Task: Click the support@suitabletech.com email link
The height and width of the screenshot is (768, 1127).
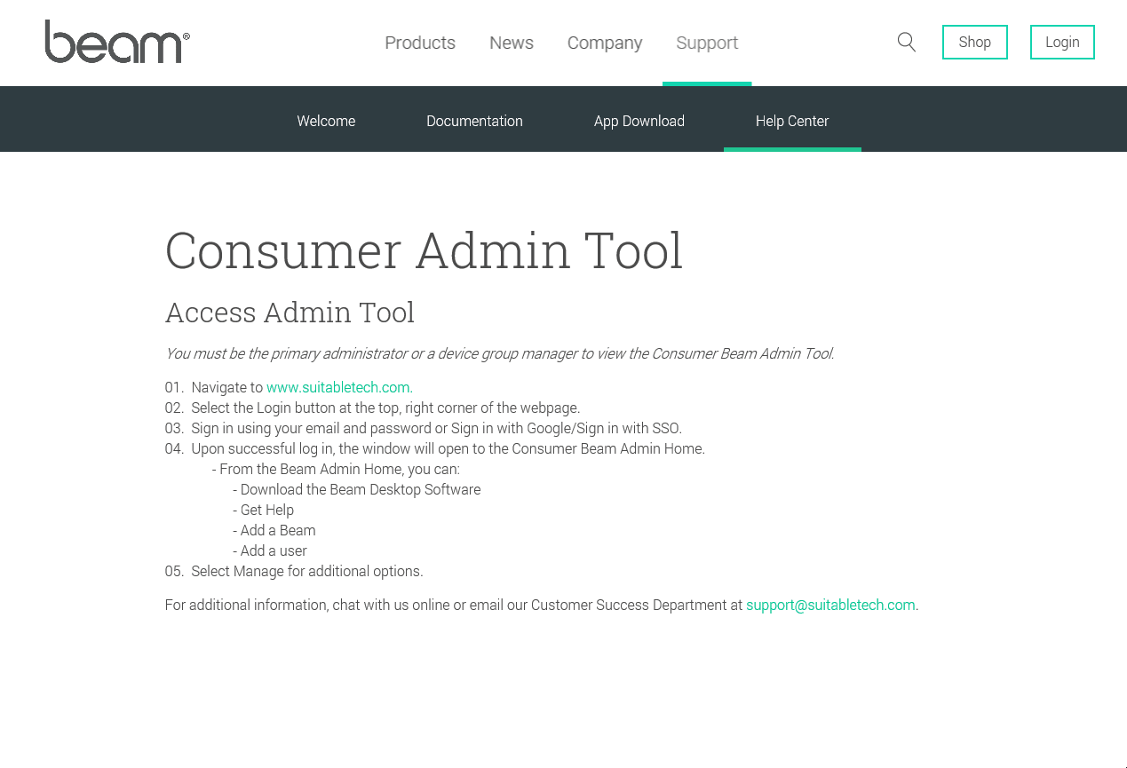Action: click(830, 605)
